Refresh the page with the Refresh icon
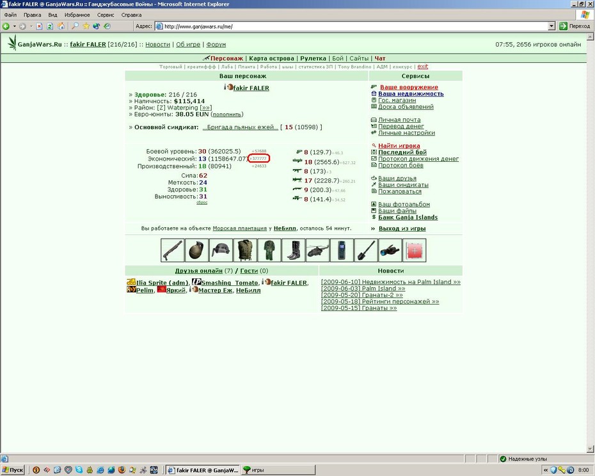The image size is (595, 476). pyautogui.click(x=50, y=26)
